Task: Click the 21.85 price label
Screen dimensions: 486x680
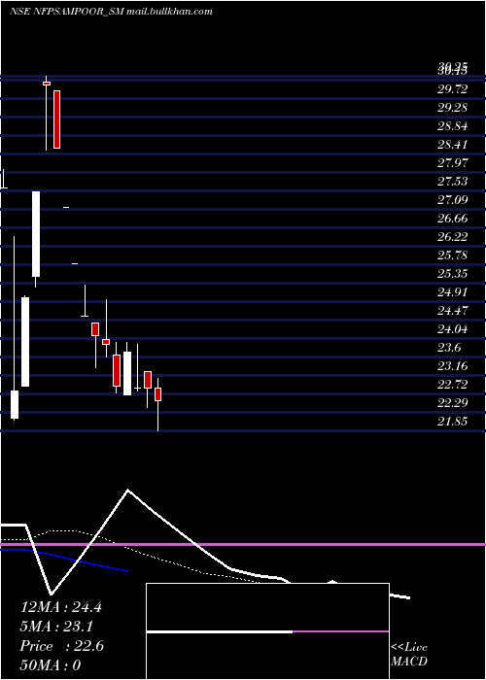Action: click(453, 421)
